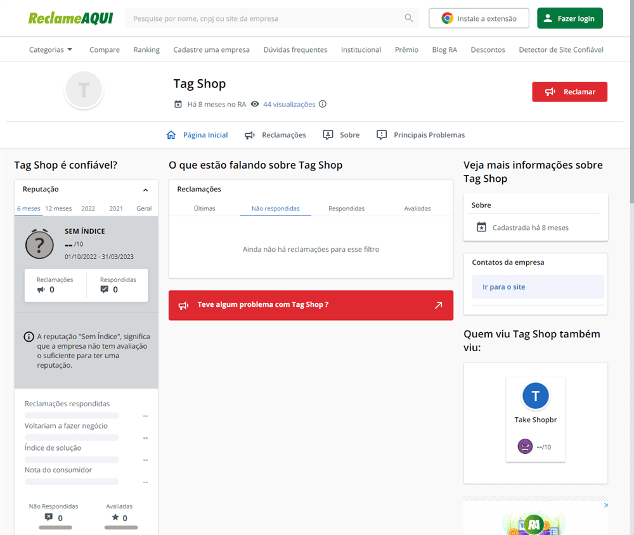The width and height of the screenshot is (634, 535).
Task: Click info icon beside Sem Índice explanation
Action: (x=29, y=337)
